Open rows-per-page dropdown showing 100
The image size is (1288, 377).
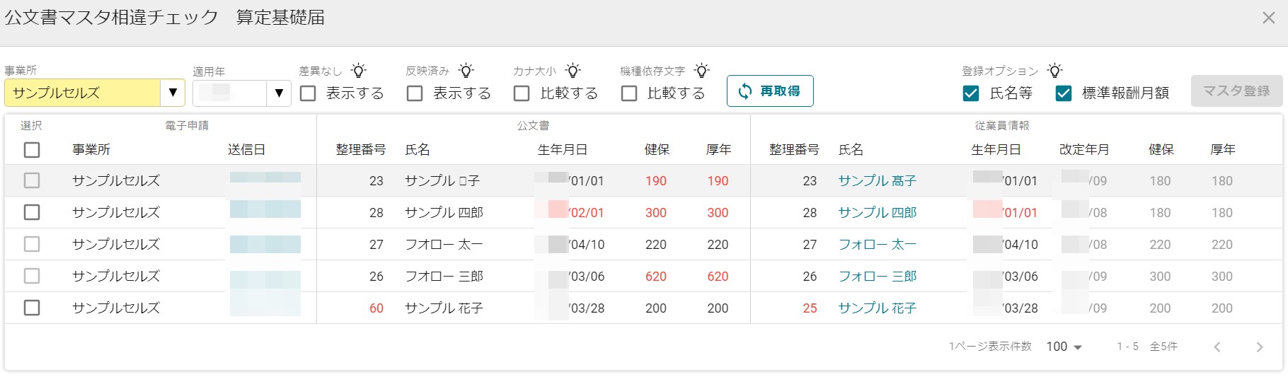tap(1064, 347)
